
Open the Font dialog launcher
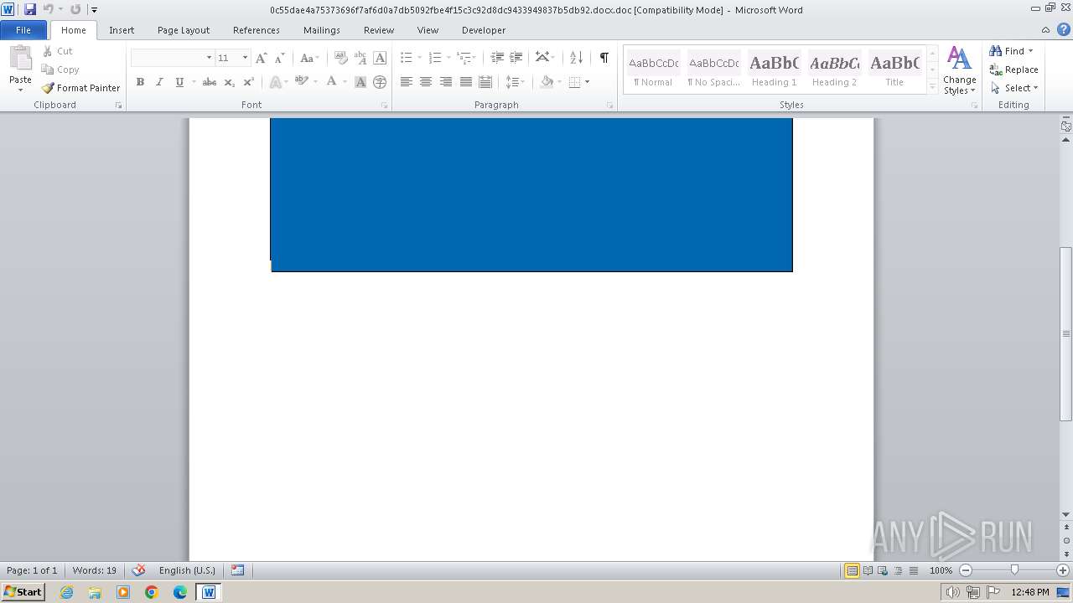385,106
